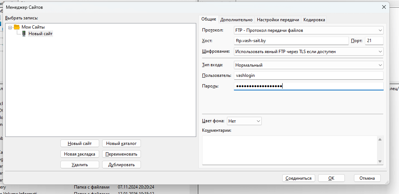Click the Дублировать button
Viewport: 399px width, 194px height.
122,164
